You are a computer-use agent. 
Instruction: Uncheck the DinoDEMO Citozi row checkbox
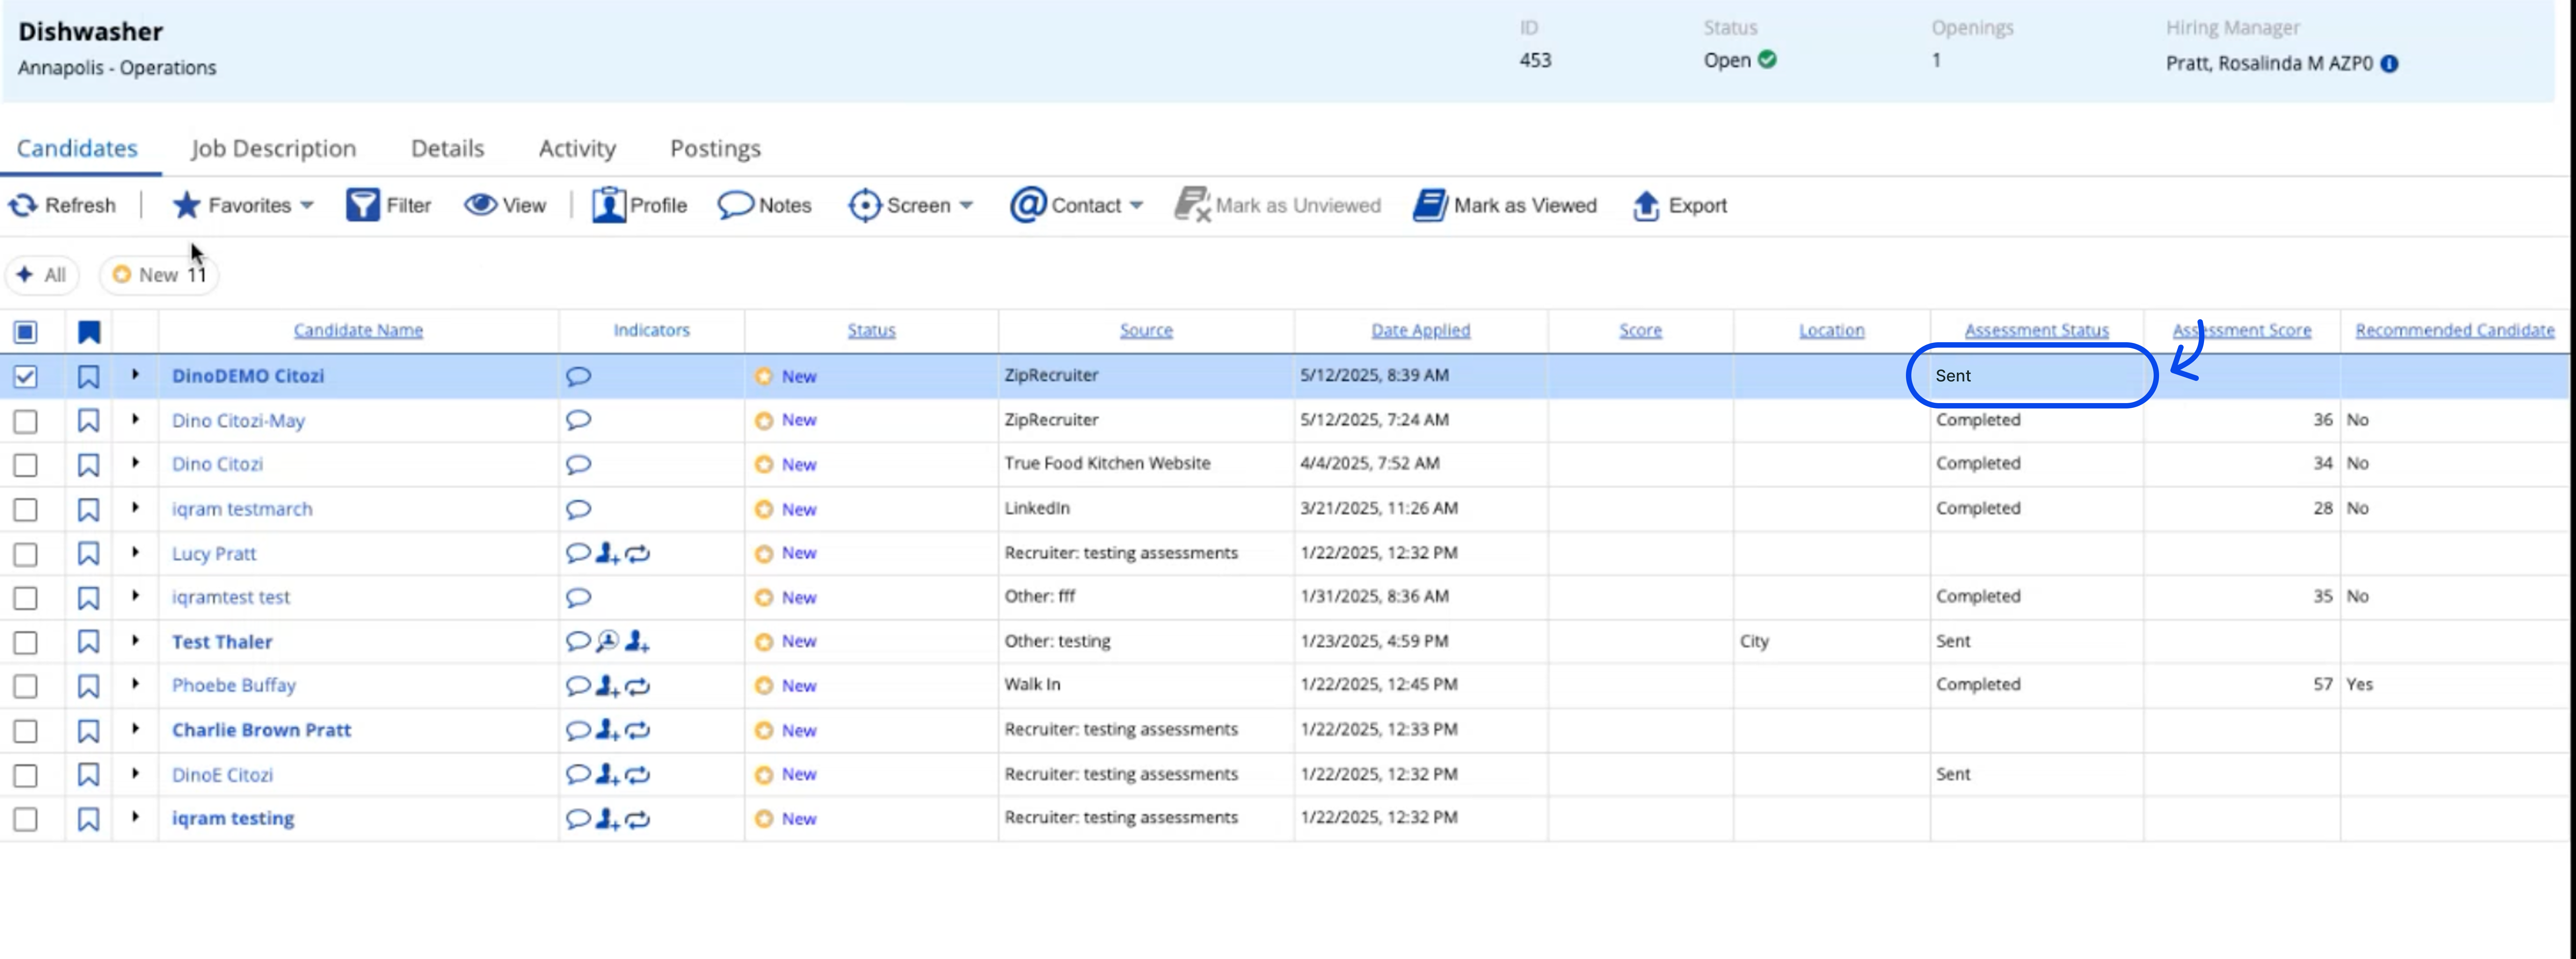point(25,377)
